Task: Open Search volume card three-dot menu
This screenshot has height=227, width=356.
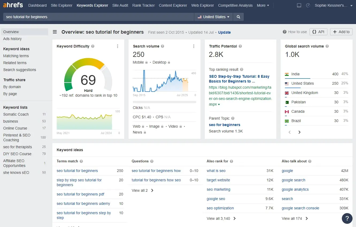Action: (x=194, y=46)
